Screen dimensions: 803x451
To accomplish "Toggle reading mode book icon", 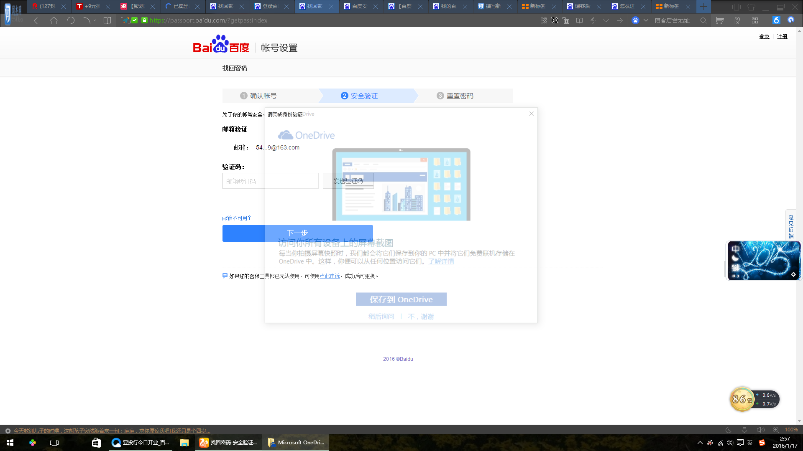I will (579, 20).
